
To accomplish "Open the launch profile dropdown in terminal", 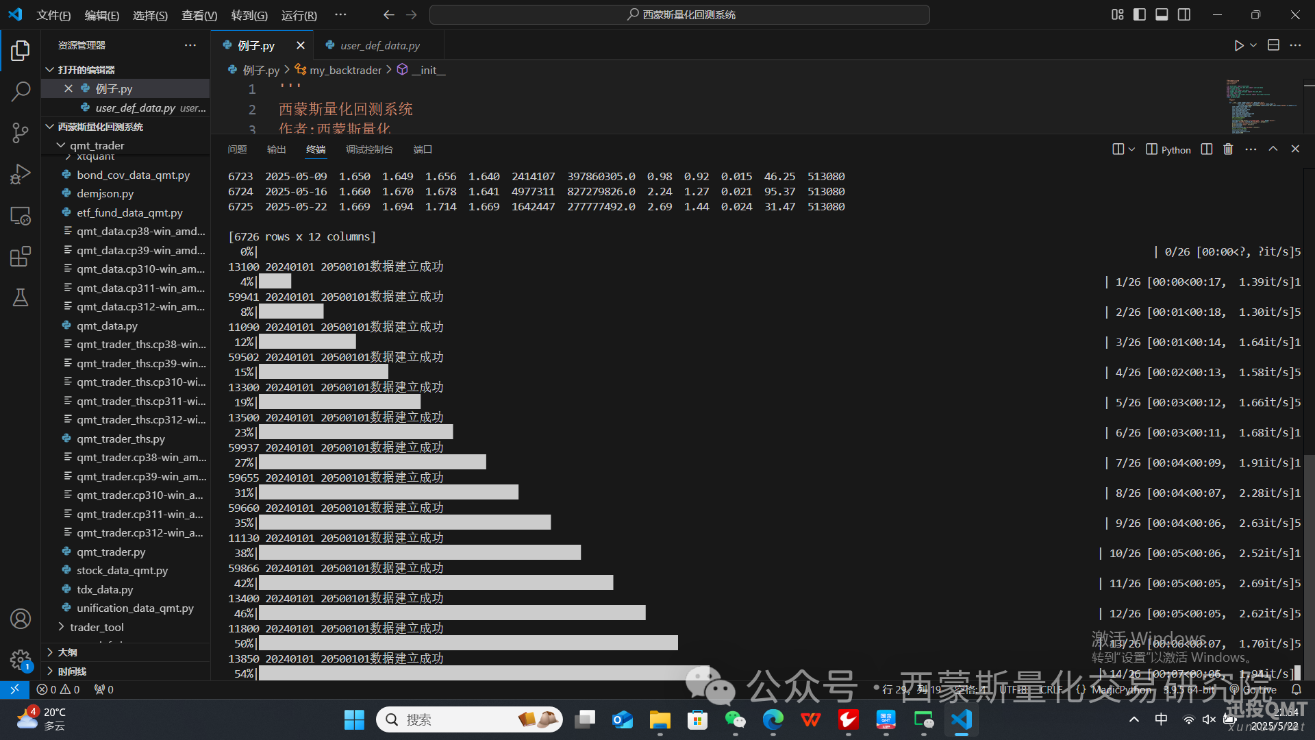I will [x=1132, y=149].
